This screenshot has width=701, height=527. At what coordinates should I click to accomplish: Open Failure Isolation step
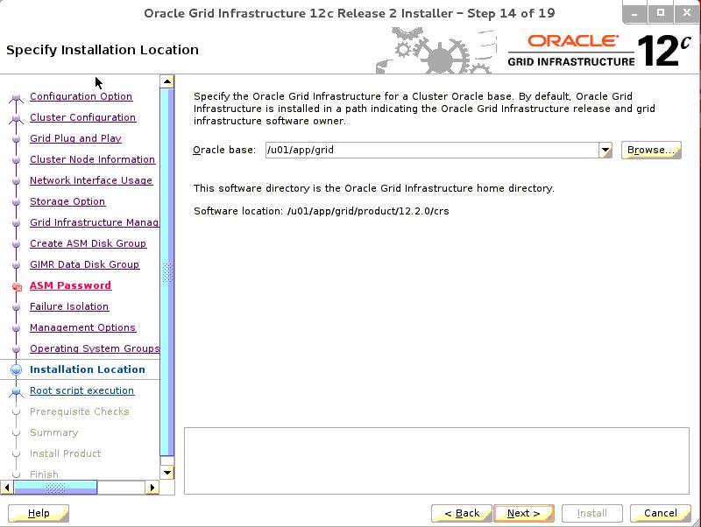click(69, 306)
